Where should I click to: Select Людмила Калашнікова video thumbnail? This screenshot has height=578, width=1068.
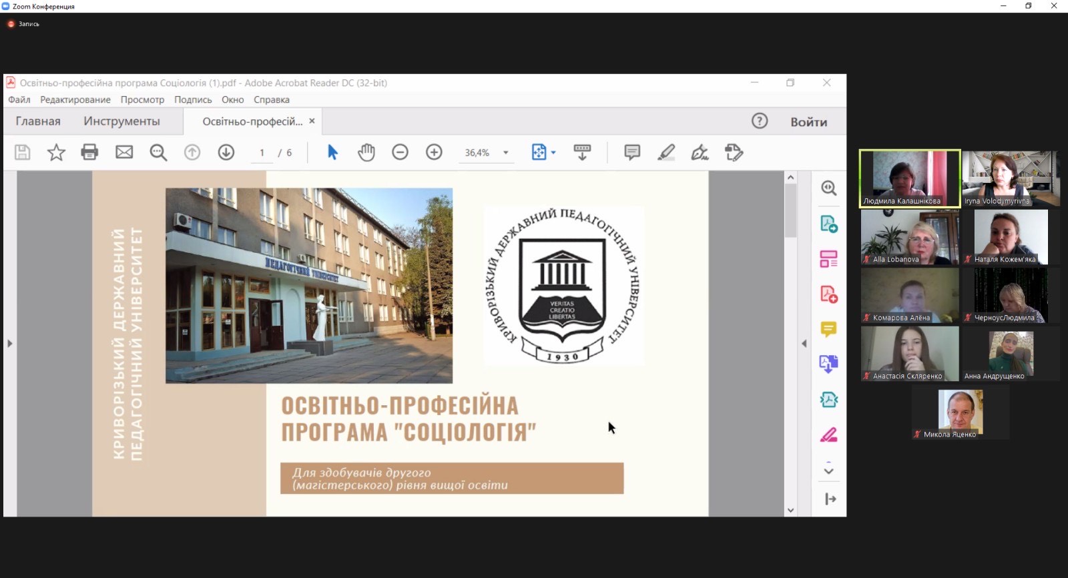(910, 178)
